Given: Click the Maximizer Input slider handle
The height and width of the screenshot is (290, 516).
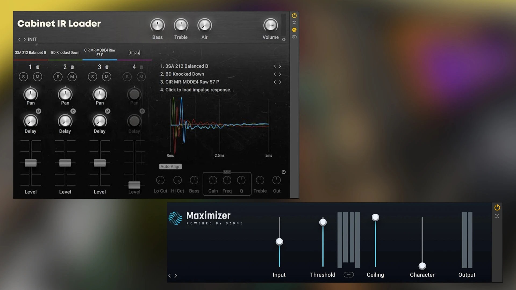Looking at the screenshot, I should coord(279,242).
